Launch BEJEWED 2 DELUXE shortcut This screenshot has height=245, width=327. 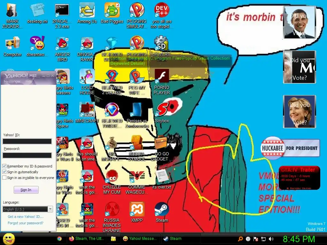tap(112, 82)
